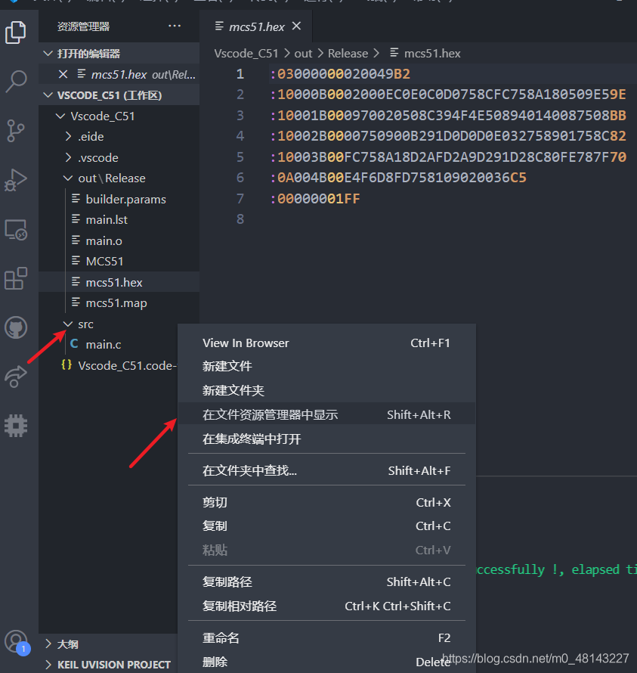Screen dimensions: 637x673
Task: Choose rename (F2) from context menu
Action: click(x=326, y=637)
